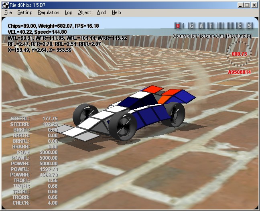
Task: Open the Help menu
Action: (116, 12)
